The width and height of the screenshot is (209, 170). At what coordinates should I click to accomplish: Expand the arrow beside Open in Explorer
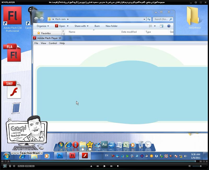68,26
